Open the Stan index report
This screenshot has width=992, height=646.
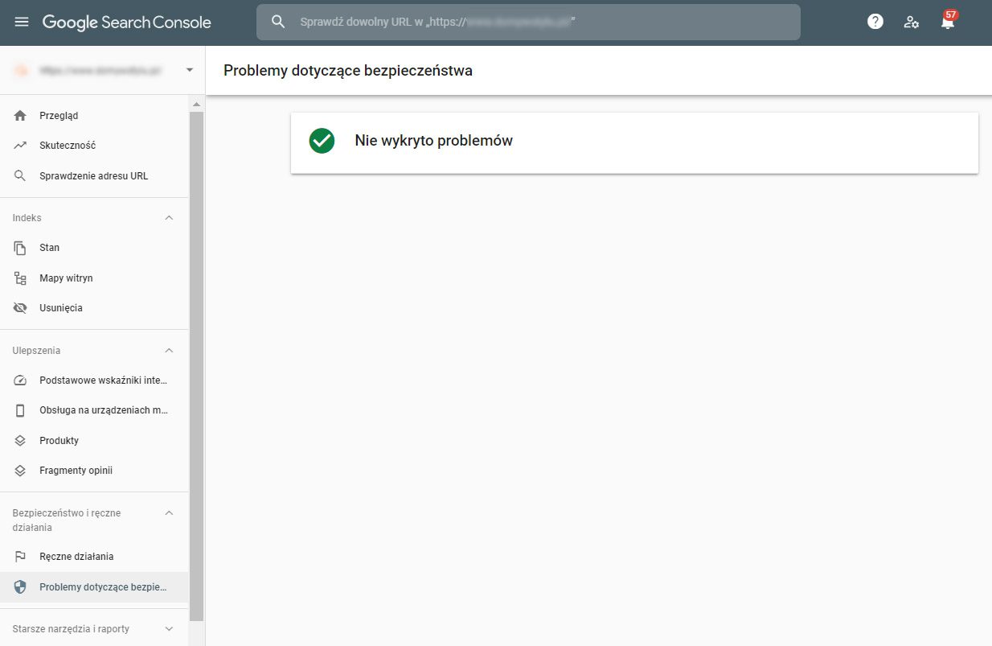[94, 248]
